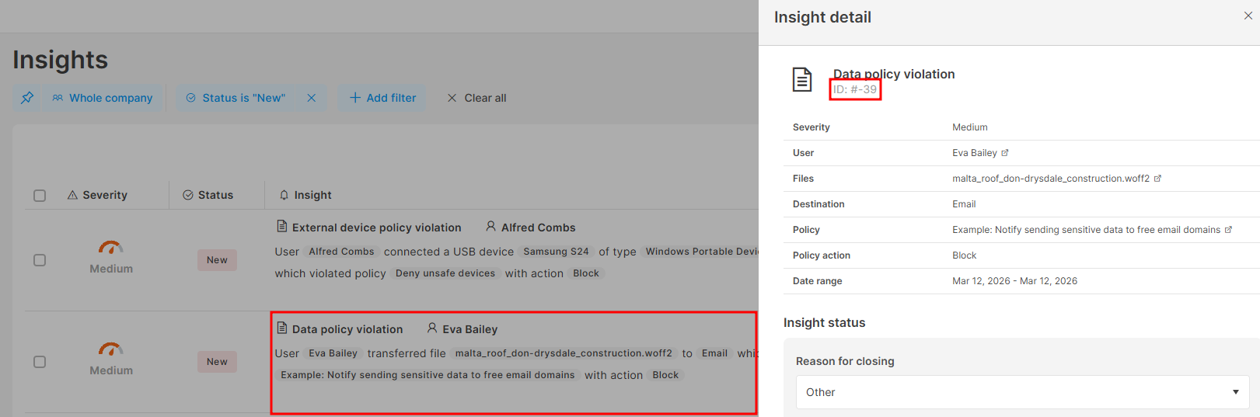Open external link icon beside the policy name

(1228, 230)
